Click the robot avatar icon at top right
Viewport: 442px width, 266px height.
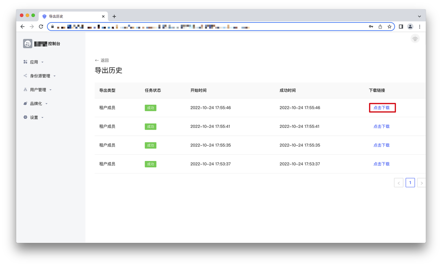pyautogui.click(x=415, y=39)
